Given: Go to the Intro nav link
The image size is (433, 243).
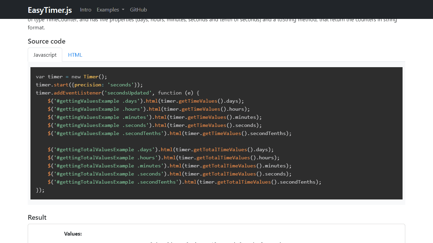Looking at the screenshot, I should (x=86, y=10).
